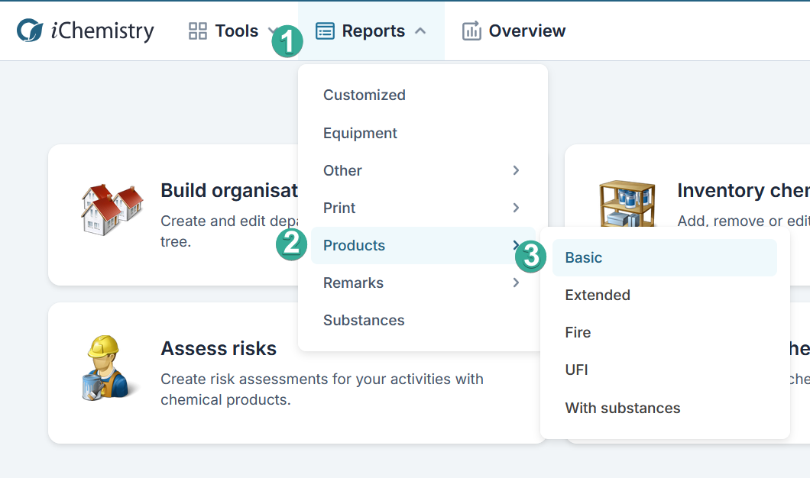Image resolution: width=810 pixels, height=478 pixels.
Task: Expand the Print submenu arrow
Action: pyautogui.click(x=517, y=208)
